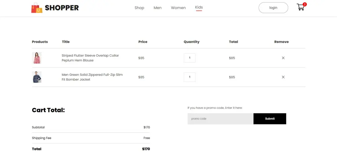Navigate to the Women category

178,8
